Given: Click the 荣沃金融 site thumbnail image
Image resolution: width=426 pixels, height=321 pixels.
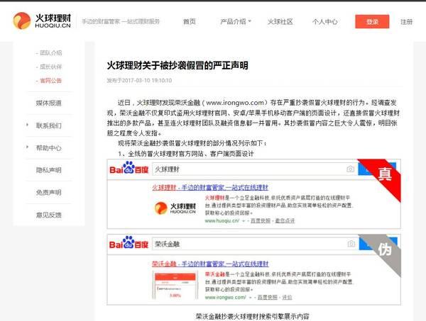Looking at the screenshot, I should coord(175,285).
